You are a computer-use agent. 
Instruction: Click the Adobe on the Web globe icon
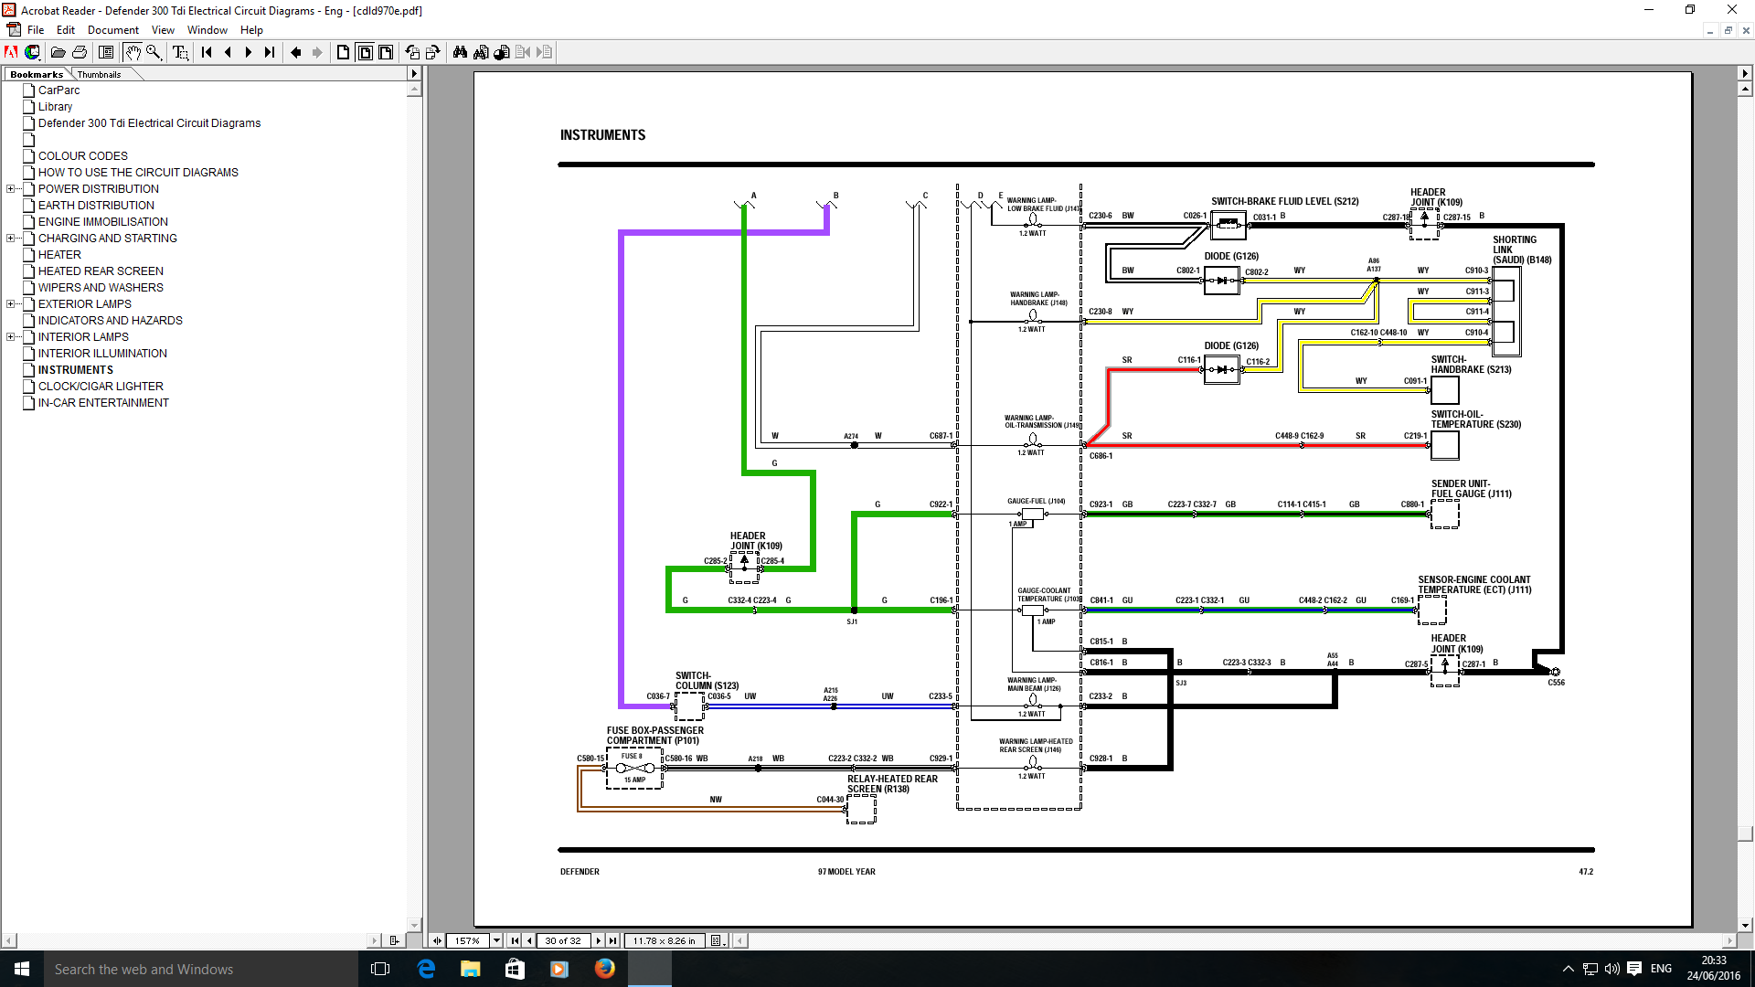point(32,52)
